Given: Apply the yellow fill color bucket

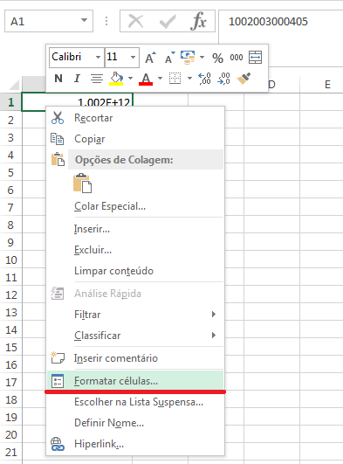Looking at the screenshot, I should pos(116,79).
